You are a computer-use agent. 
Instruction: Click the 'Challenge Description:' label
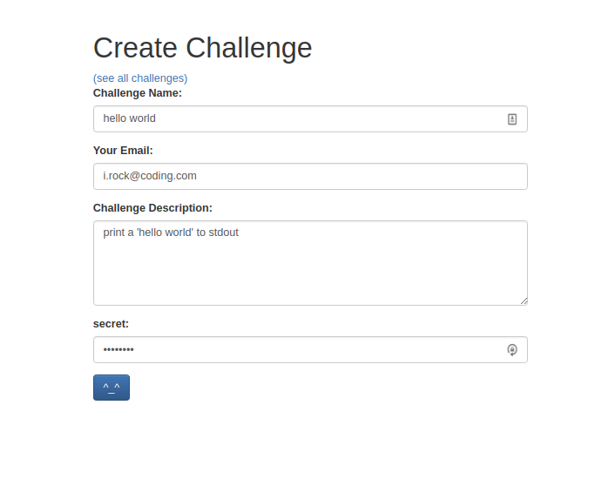point(152,208)
